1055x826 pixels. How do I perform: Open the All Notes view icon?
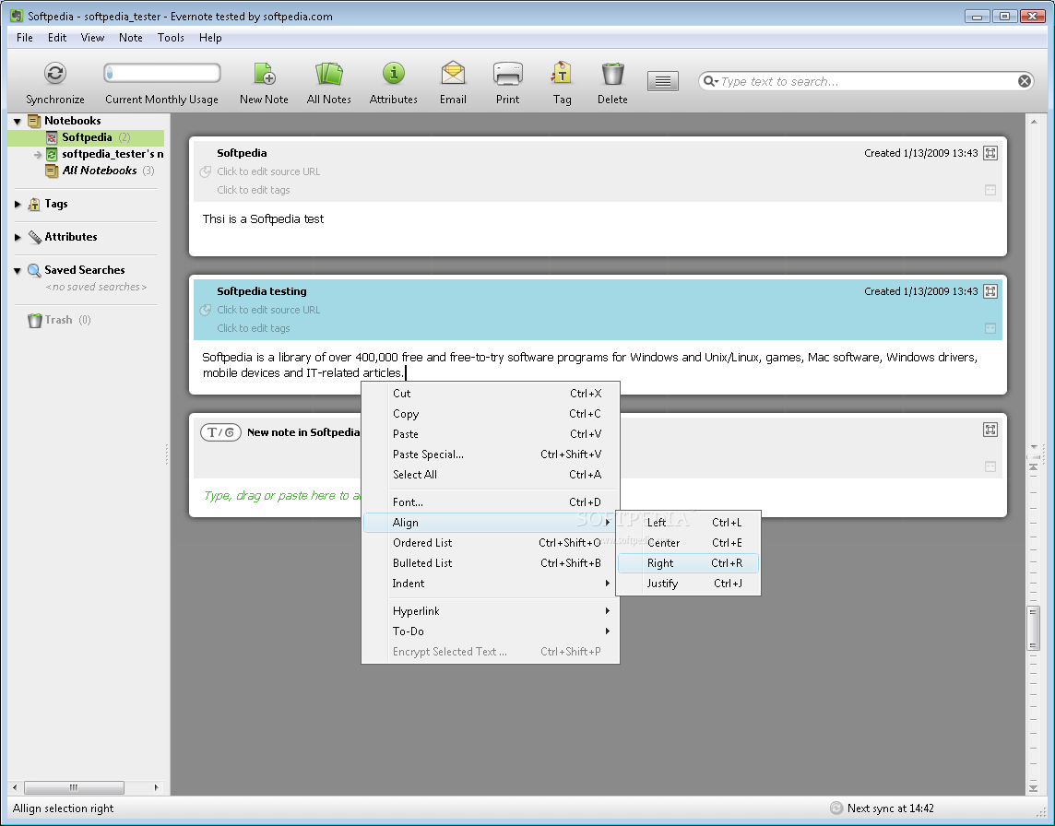point(329,74)
